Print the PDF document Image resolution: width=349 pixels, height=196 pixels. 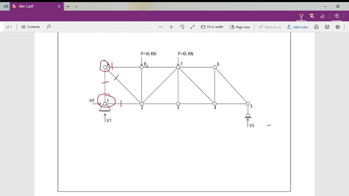pos(316,27)
